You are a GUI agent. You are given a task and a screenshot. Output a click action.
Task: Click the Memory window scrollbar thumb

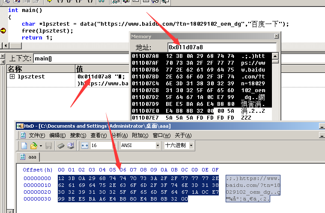click(x=275, y=62)
